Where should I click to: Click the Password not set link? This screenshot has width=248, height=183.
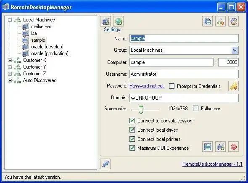tap(147, 86)
